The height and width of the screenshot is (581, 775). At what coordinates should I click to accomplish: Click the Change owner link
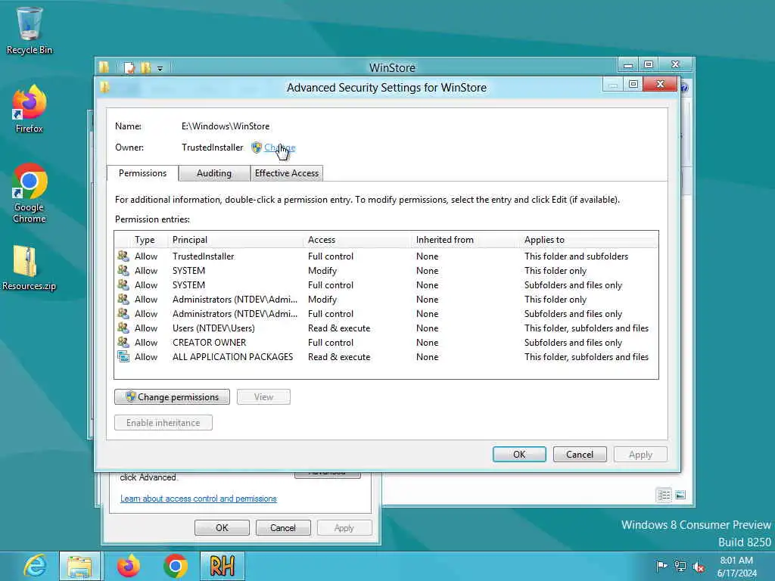(x=280, y=148)
